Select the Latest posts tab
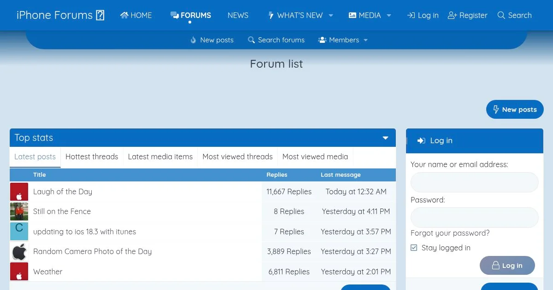 (35, 157)
